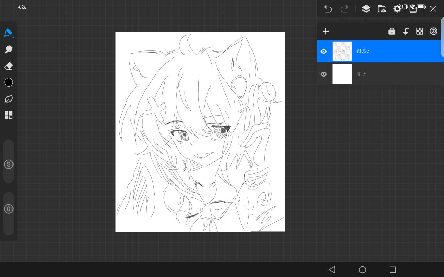Open the folder gallery icon

pos(382,9)
